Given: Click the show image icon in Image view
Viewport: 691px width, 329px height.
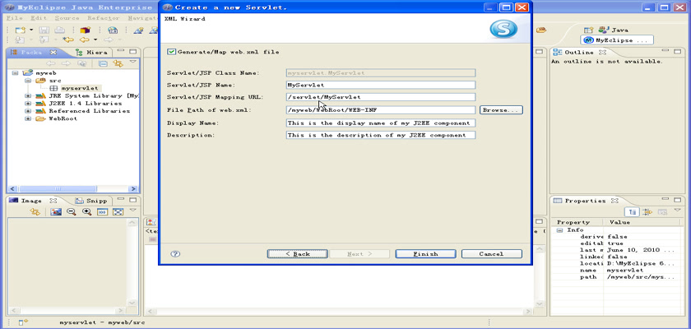Looking at the screenshot, I should [56, 212].
